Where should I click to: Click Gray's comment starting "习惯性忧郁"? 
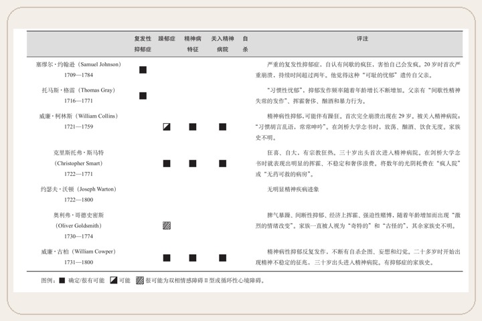(357, 96)
